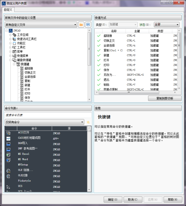
Task: Click the star new command icon
Action: click(88, 122)
